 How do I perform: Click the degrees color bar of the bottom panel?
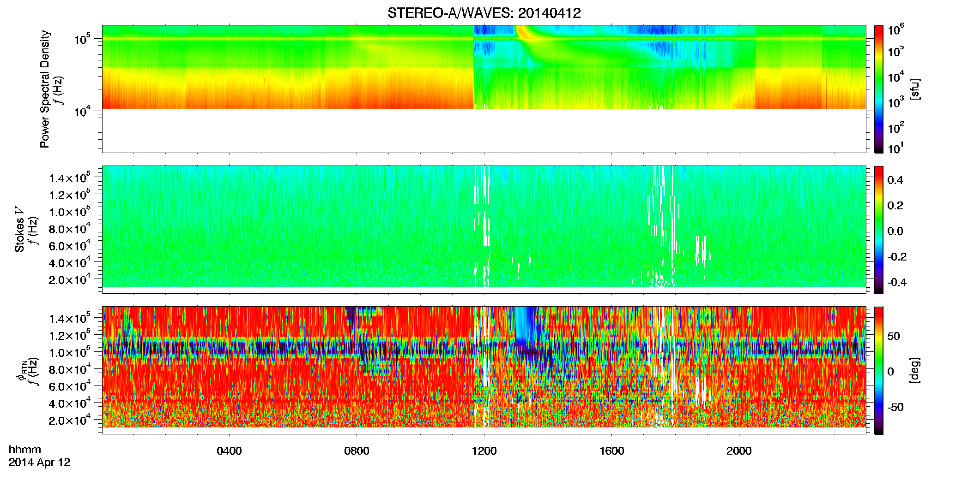tap(879, 370)
